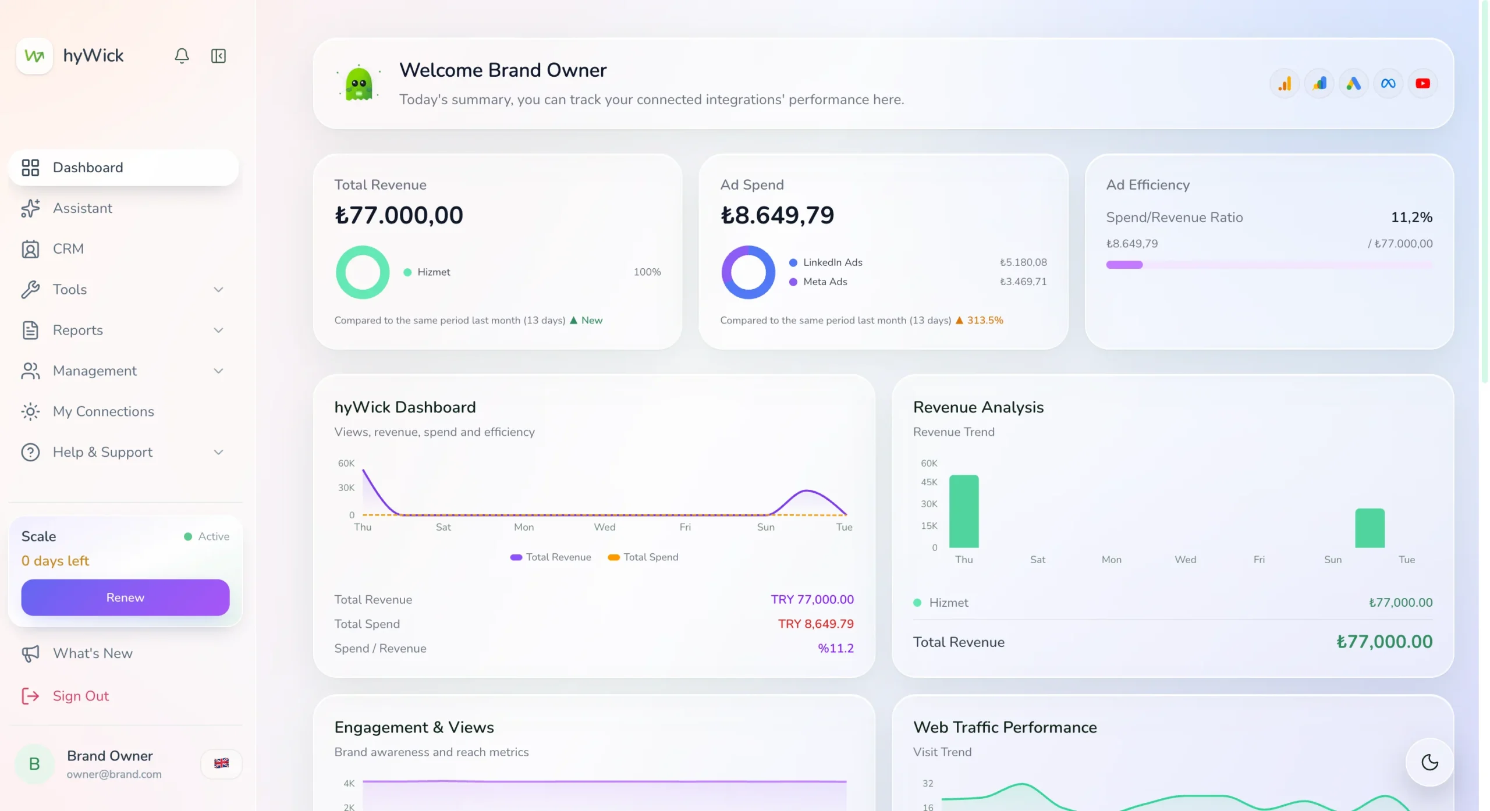
Task: Click the page vertical scrollbar
Action: tap(1484, 192)
